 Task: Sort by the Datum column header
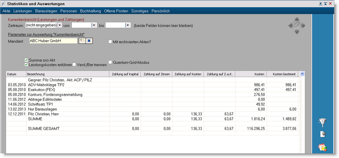(x=16, y=74)
